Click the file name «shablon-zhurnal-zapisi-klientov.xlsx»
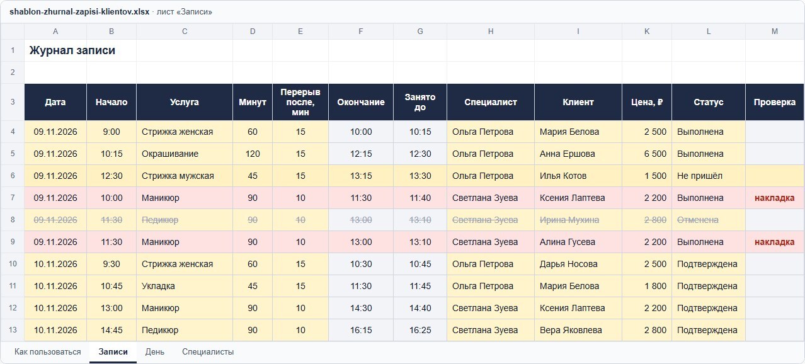Screen dimensions: 805x364 click(79, 11)
